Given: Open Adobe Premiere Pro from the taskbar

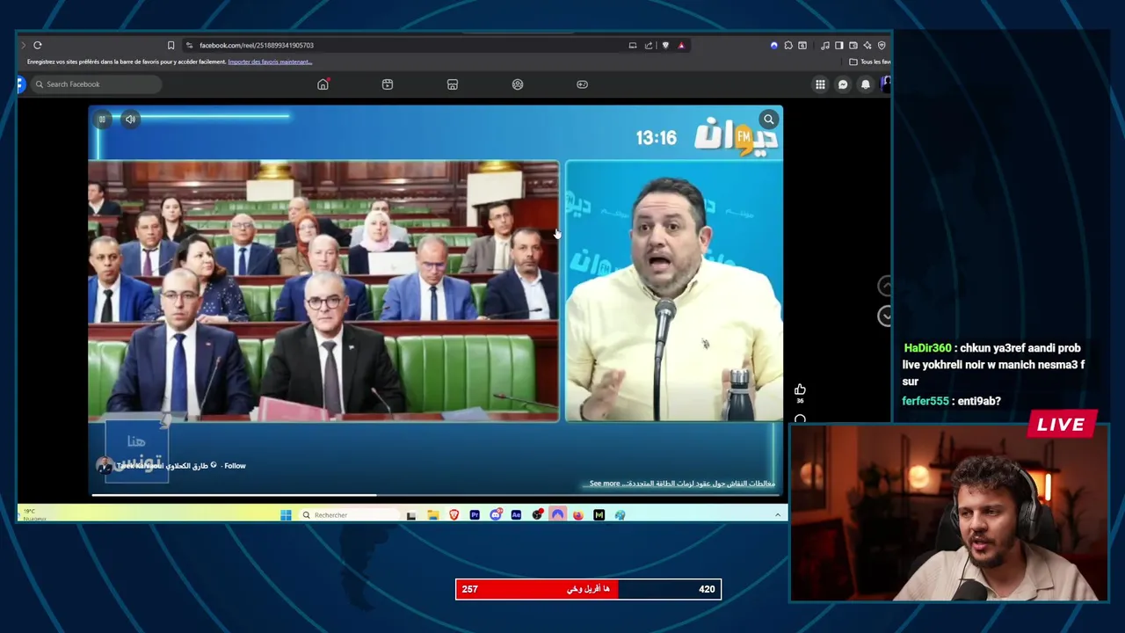Looking at the screenshot, I should click(475, 515).
